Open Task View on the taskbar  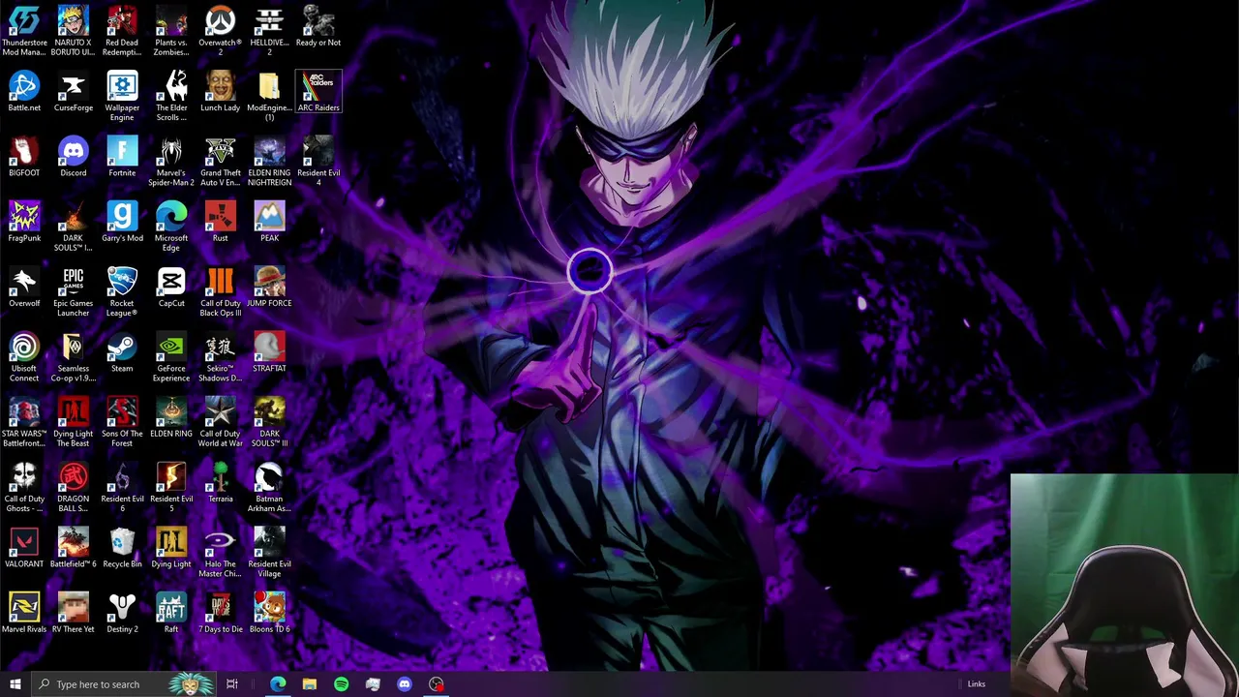[x=232, y=684]
